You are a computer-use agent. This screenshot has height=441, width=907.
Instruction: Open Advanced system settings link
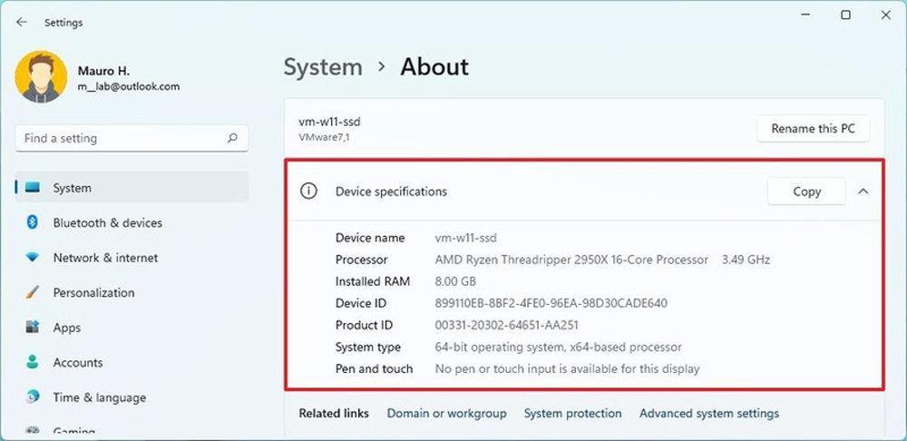(708, 414)
